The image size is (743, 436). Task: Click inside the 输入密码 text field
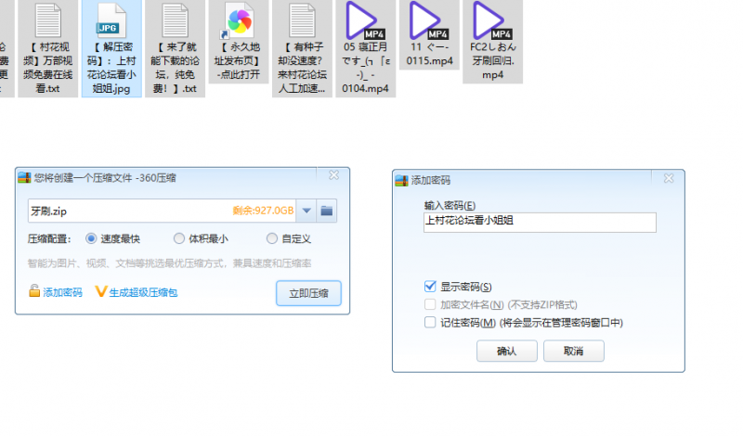coord(539,222)
